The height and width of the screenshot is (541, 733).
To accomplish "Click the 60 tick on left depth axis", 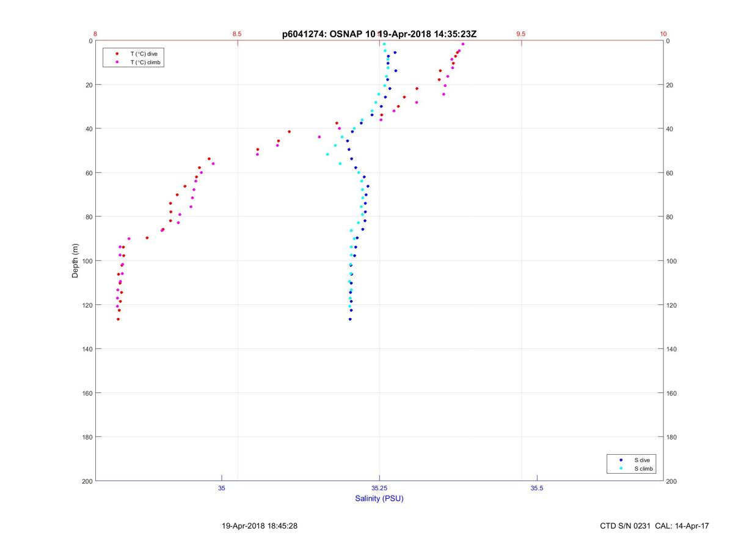I will [89, 173].
